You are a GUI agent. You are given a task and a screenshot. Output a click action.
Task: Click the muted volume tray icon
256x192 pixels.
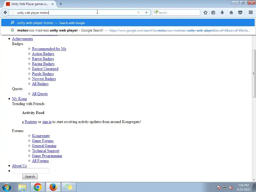[231, 187]
